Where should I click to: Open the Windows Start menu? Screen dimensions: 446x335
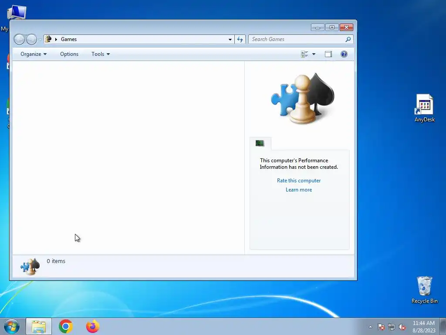tap(12, 326)
